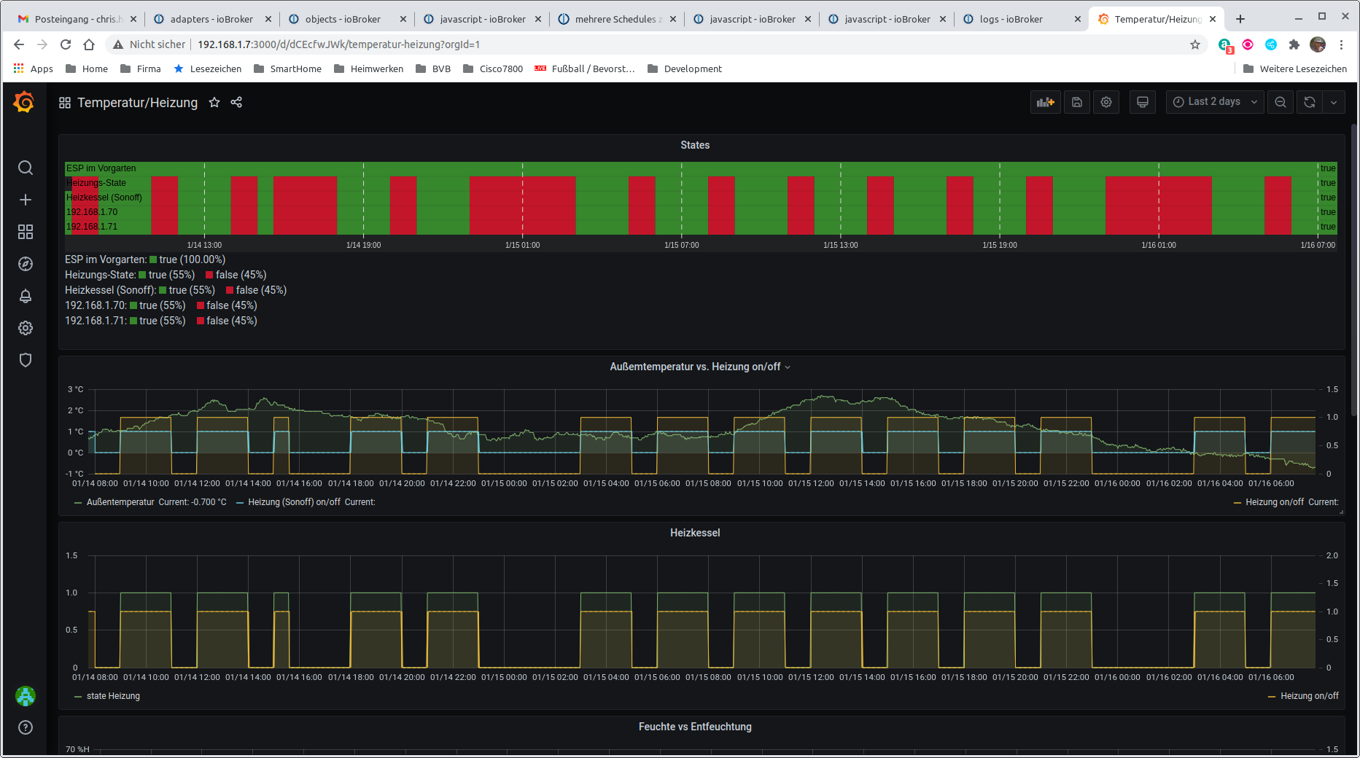The width and height of the screenshot is (1360, 758).
Task: Open the Apps bookmark shortcut
Action: pyautogui.click(x=33, y=69)
